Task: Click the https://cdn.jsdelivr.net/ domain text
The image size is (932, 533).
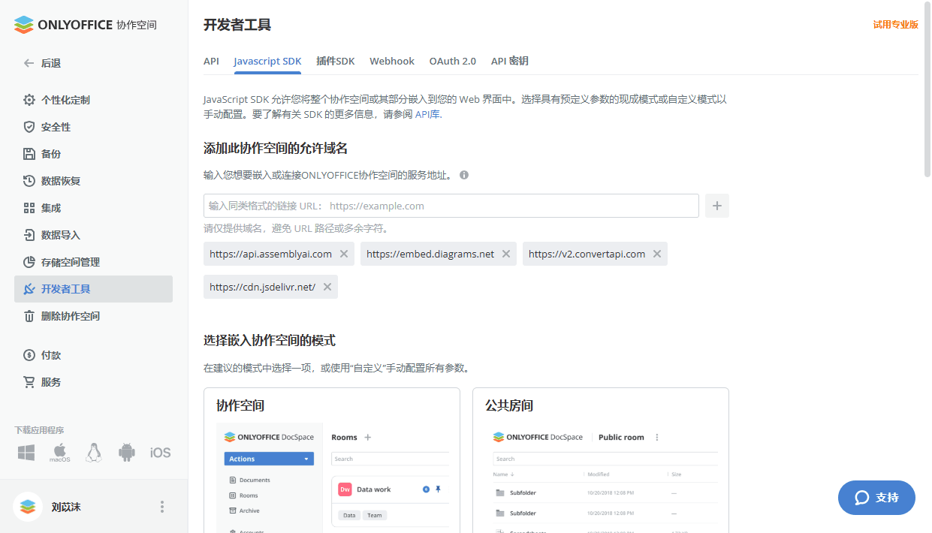Action: 263,287
